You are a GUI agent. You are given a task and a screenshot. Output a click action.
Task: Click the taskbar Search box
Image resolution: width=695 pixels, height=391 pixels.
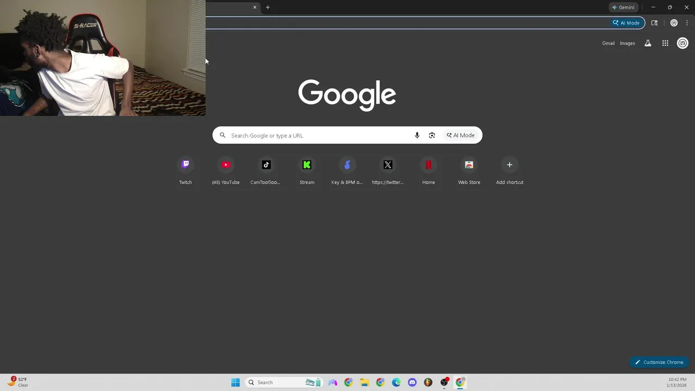[x=283, y=382]
